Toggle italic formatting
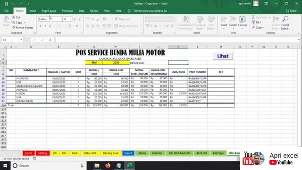This screenshot has height=170, width=302. (45, 26)
